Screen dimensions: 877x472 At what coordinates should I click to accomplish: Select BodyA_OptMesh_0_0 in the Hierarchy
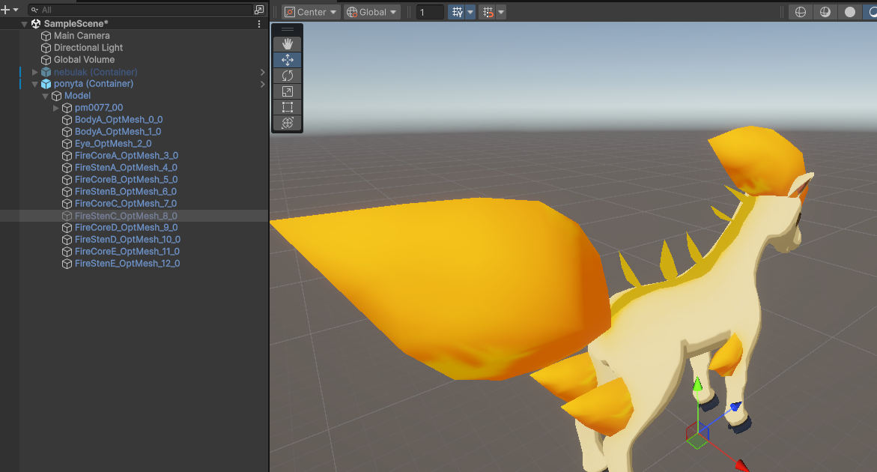point(118,120)
